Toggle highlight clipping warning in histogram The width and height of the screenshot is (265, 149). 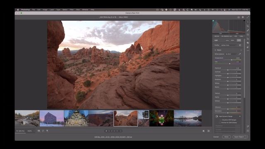point(244,21)
